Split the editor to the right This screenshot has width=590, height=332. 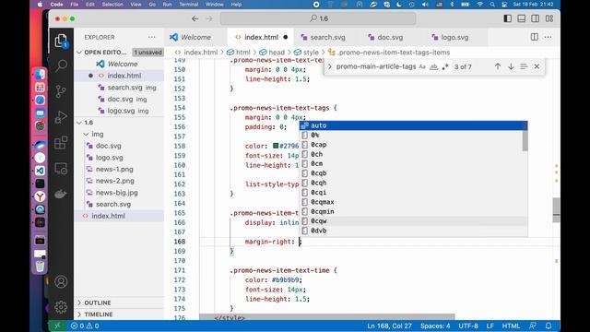click(535, 37)
